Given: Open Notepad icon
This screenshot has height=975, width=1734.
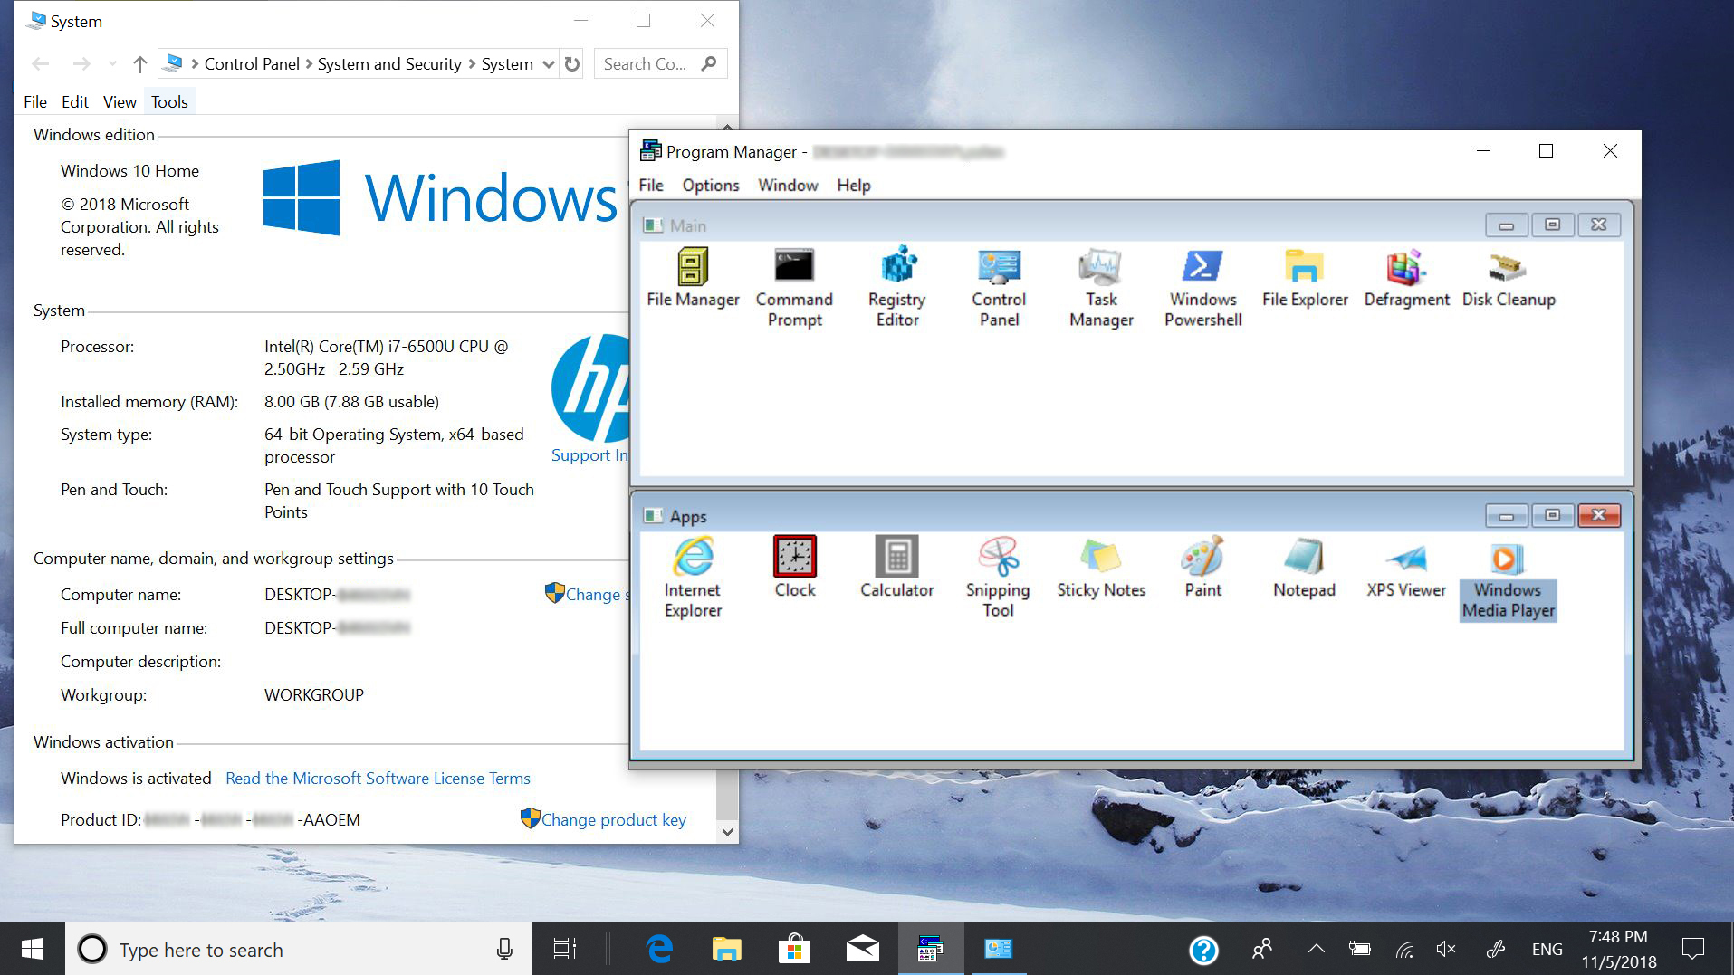Looking at the screenshot, I should tap(1304, 568).
